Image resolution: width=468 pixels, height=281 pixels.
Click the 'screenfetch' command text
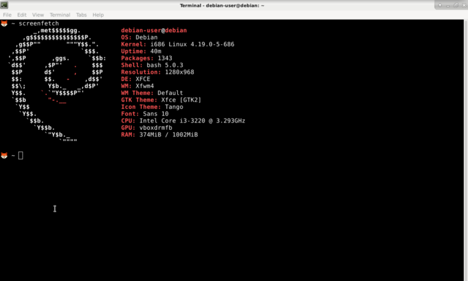[x=39, y=23]
